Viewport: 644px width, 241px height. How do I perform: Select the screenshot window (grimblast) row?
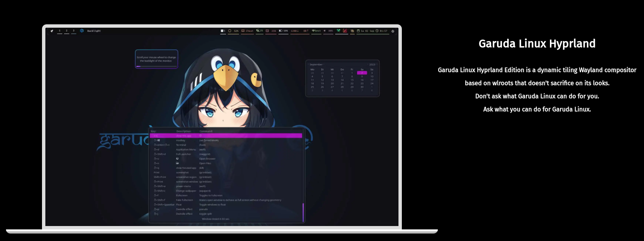tap(226, 181)
